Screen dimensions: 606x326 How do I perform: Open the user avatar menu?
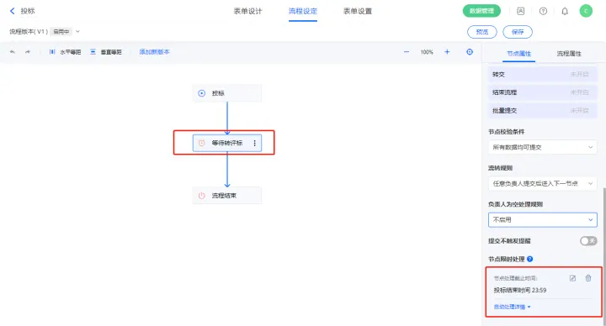tap(586, 11)
